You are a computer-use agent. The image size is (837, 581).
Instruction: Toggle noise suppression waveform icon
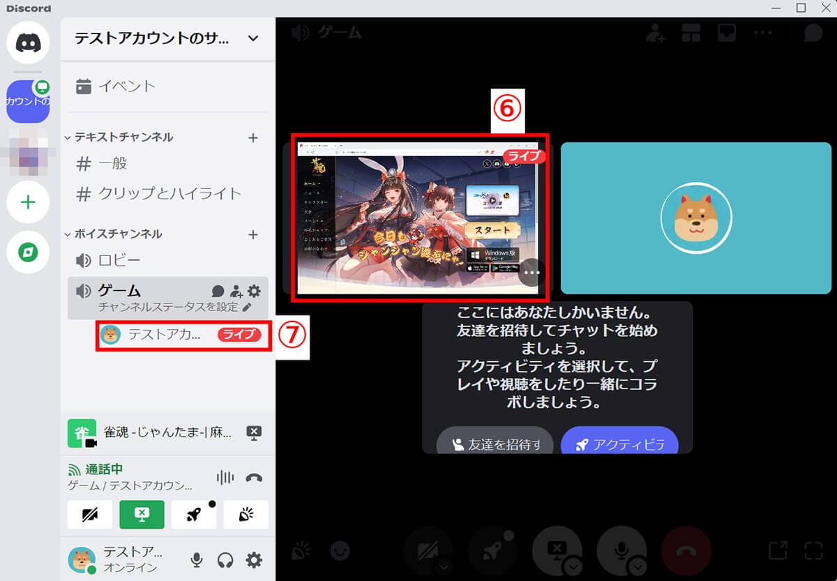pyautogui.click(x=225, y=478)
